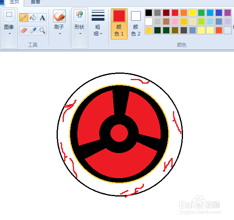The width and height of the screenshot is (234, 220).
Task: Click the line thickness (粗细) icon
Action: click(98, 15)
